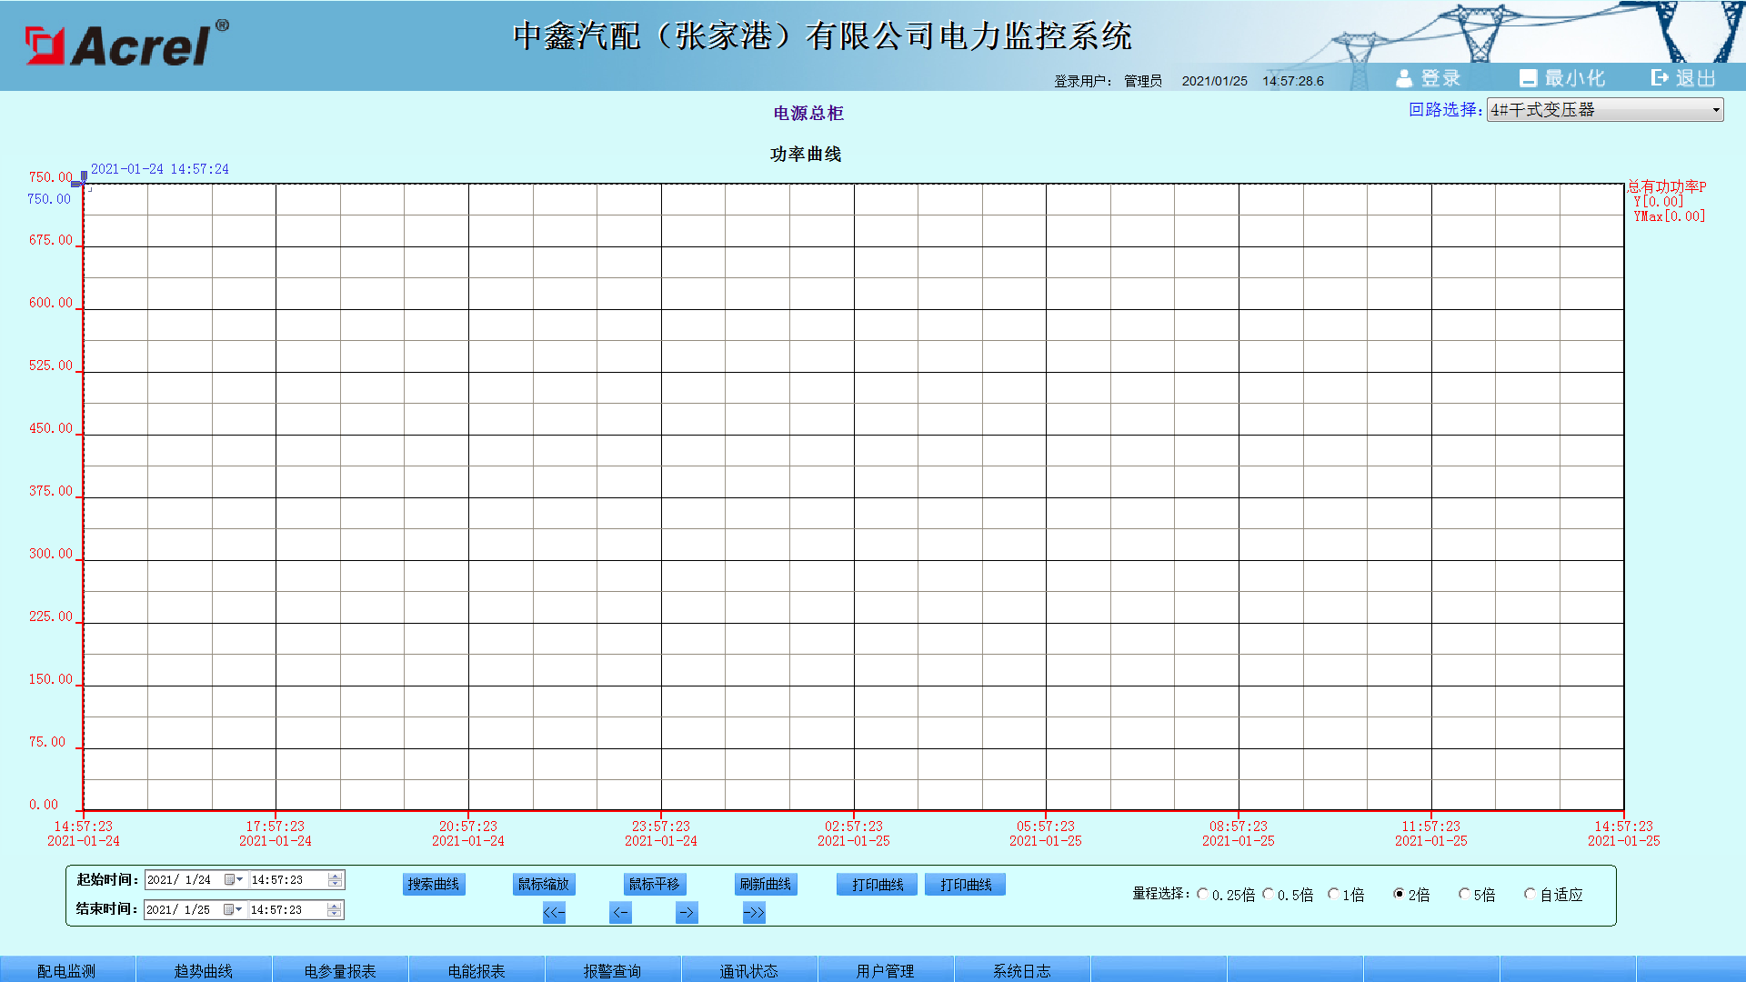Click the 登录用户: 管理员 text
The width and height of the screenshot is (1746, 982).
pos(1109,81)
